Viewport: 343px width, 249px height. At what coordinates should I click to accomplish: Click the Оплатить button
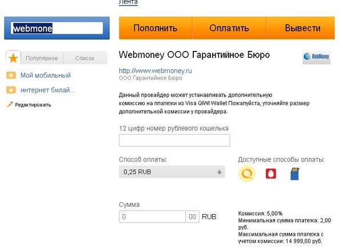229,28
